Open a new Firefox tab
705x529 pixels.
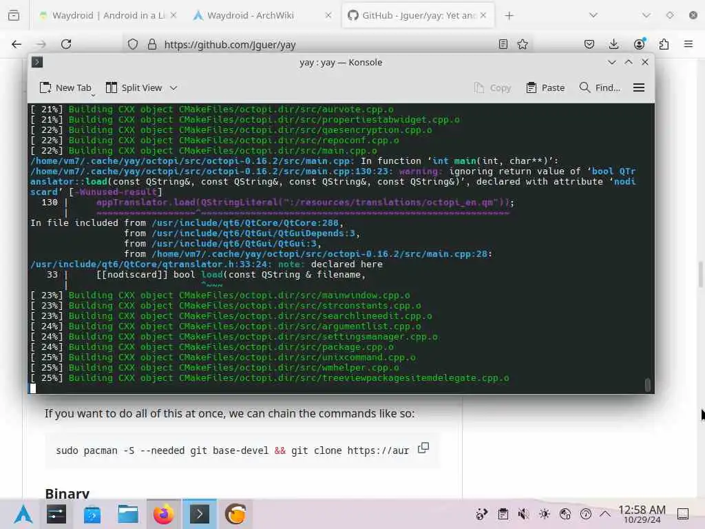509,16
